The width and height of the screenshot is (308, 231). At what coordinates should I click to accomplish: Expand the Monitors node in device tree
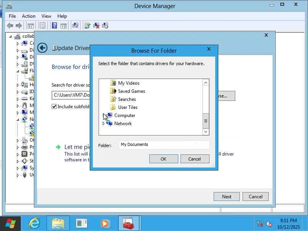tap(18, 113)
